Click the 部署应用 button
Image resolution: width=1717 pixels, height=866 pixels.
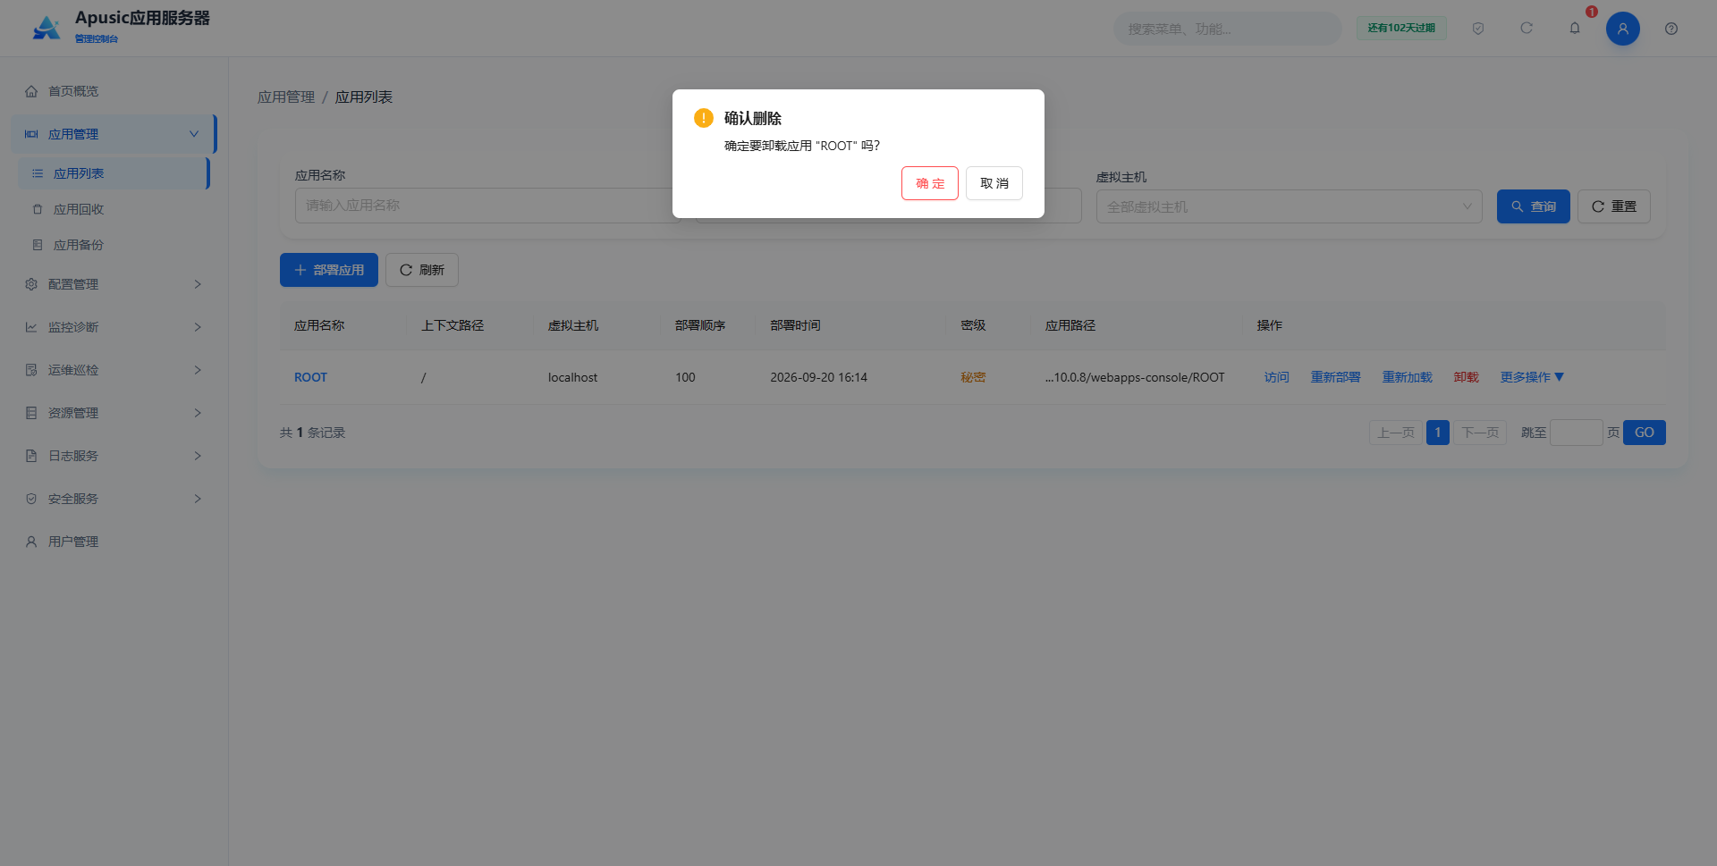[328, 270]
